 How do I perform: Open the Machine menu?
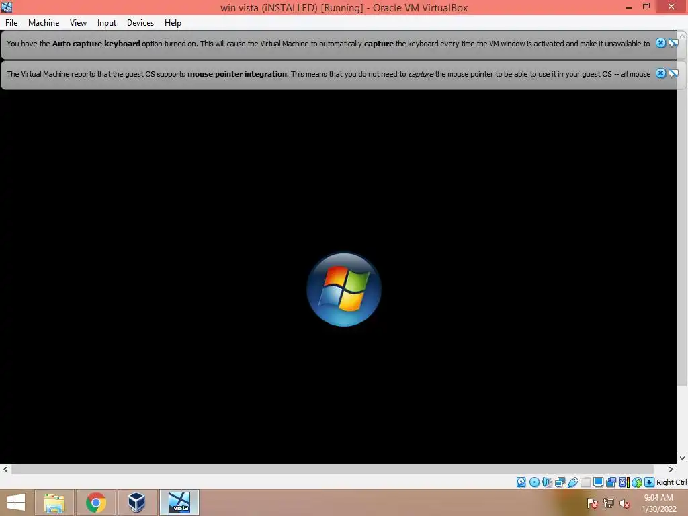click(x=44, y=23)
